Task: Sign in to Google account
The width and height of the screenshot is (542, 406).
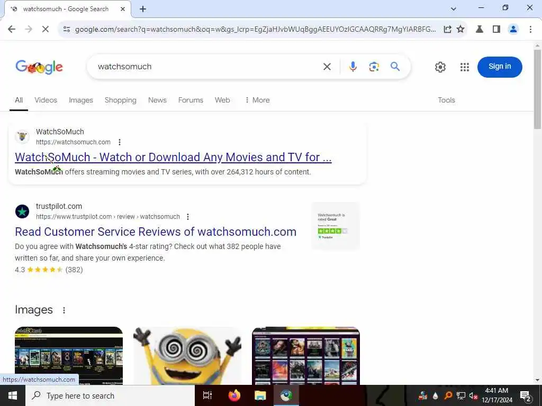Action: coord(500,67)
